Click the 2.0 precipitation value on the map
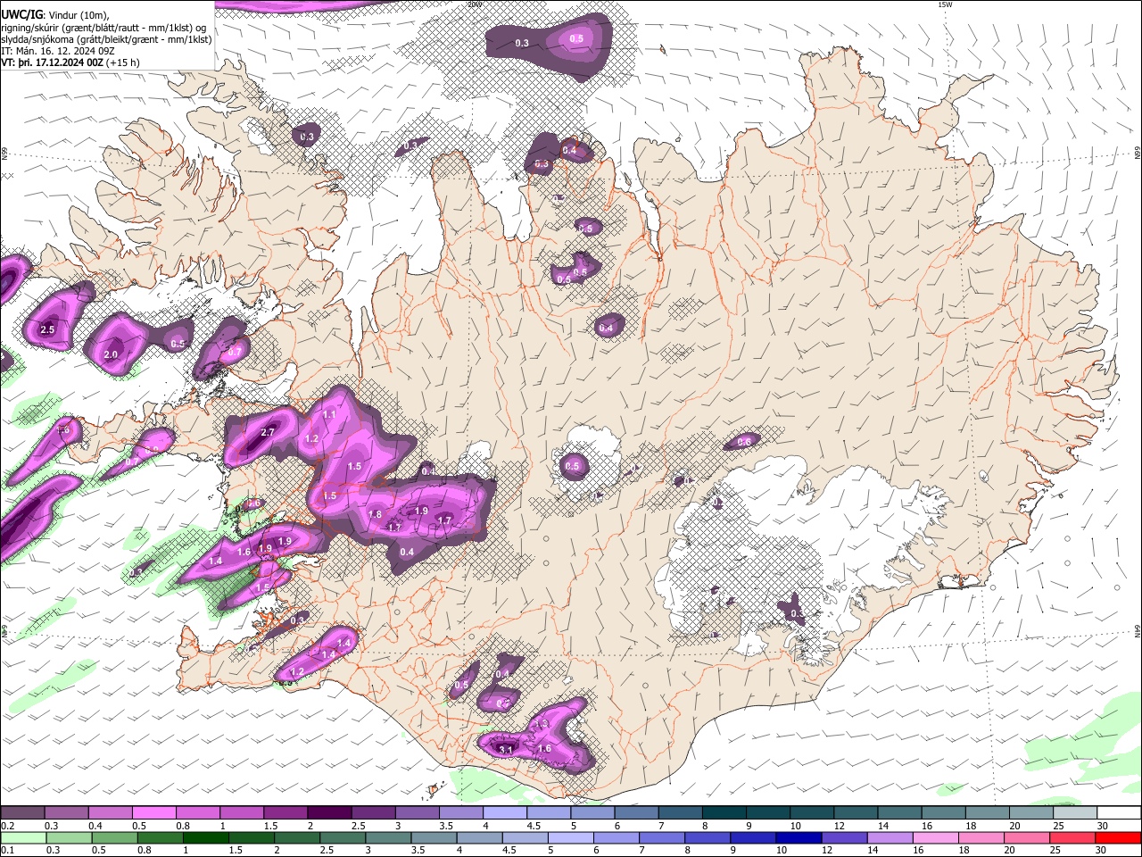Viewport: 1142px width, 857px height. point(111,354)
